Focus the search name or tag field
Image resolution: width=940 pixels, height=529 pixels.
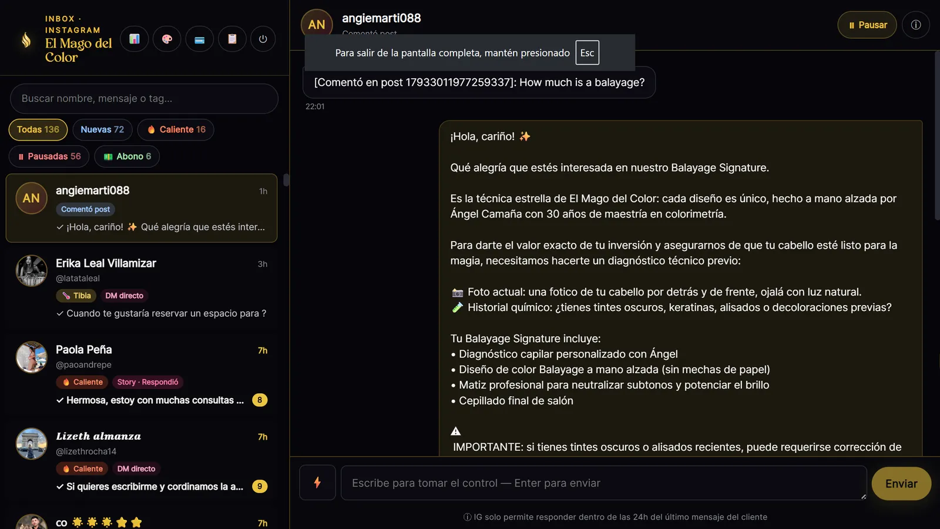coord(144,99)
